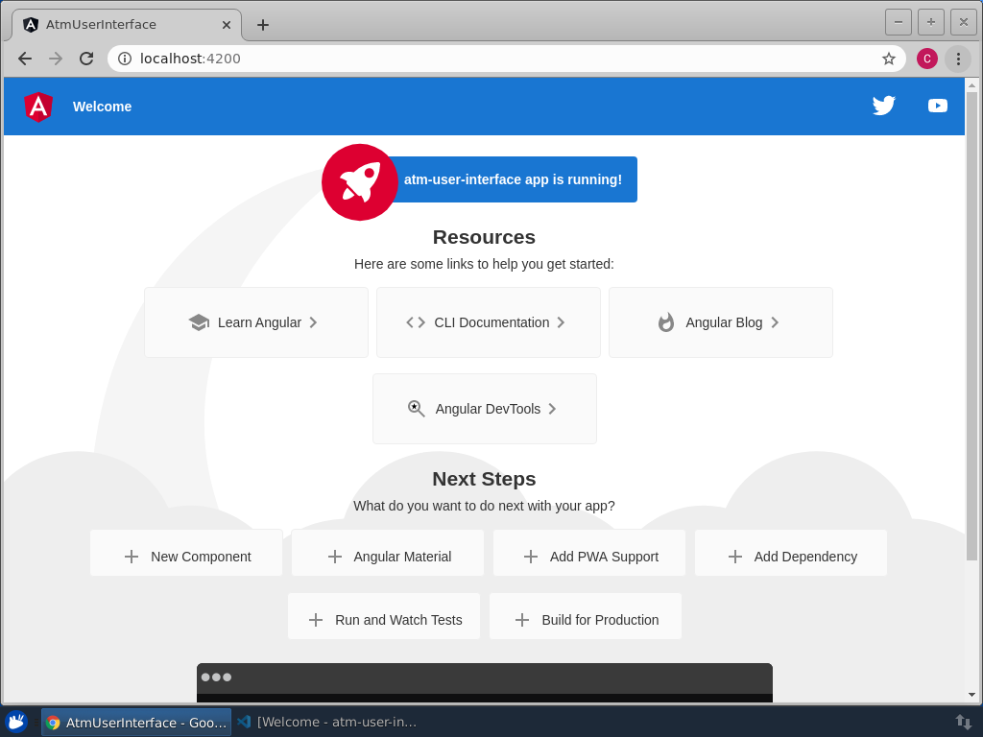Open the Chrome profile avatar C

(x=926, y=59)
